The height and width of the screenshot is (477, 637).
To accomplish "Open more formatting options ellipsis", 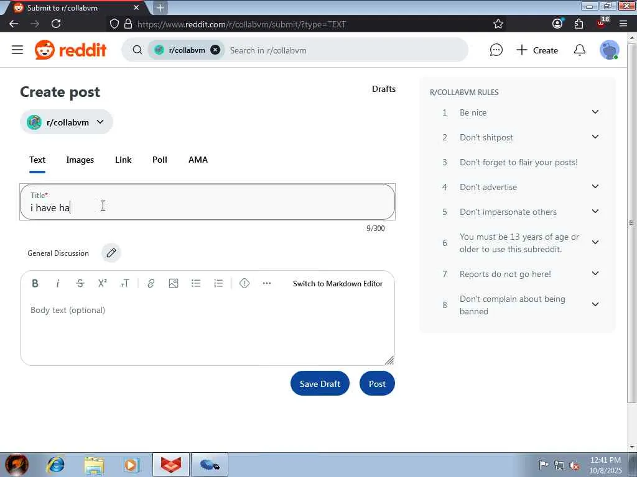I will (266, 283).
